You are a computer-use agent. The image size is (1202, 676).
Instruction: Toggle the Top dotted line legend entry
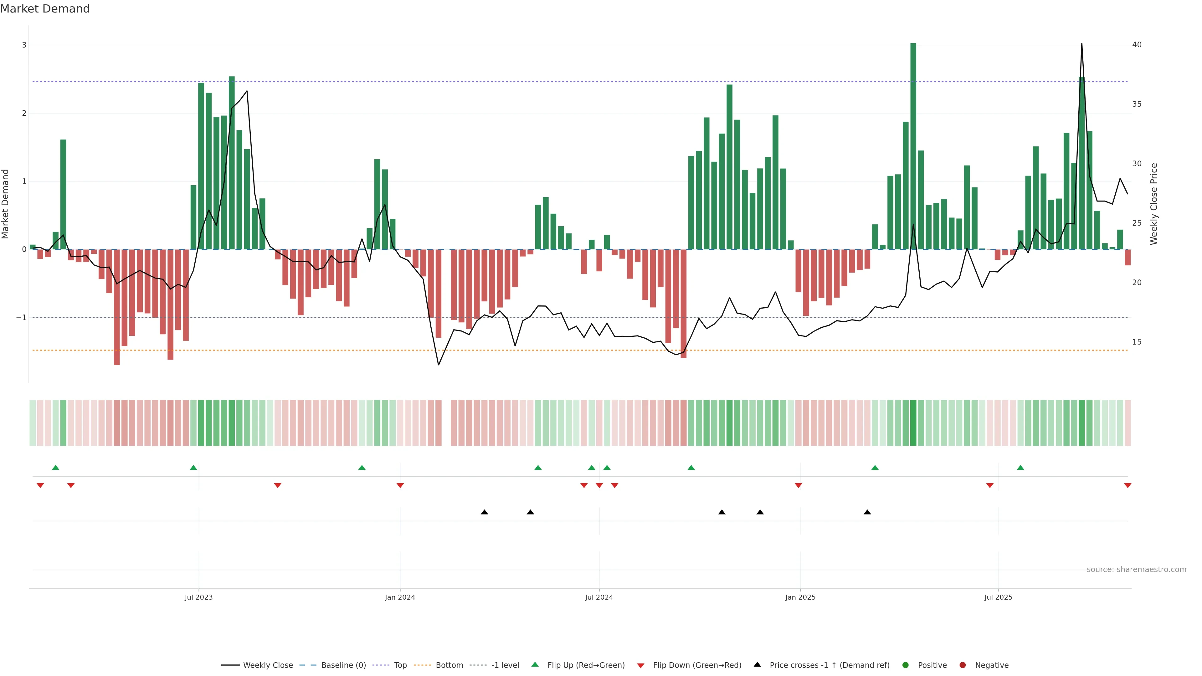(x=400, y=665)
